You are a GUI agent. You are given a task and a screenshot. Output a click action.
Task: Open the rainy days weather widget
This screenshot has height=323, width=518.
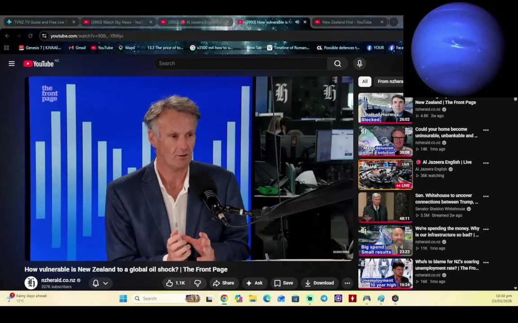point(27,298)
